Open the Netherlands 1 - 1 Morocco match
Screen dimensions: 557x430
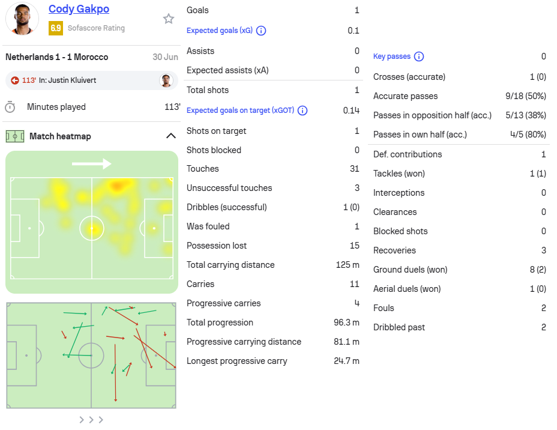(57, 57)
